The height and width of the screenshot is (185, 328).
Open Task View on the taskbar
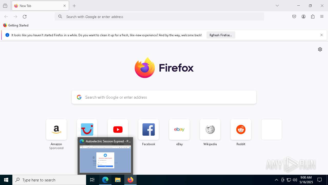click(92, 180)
